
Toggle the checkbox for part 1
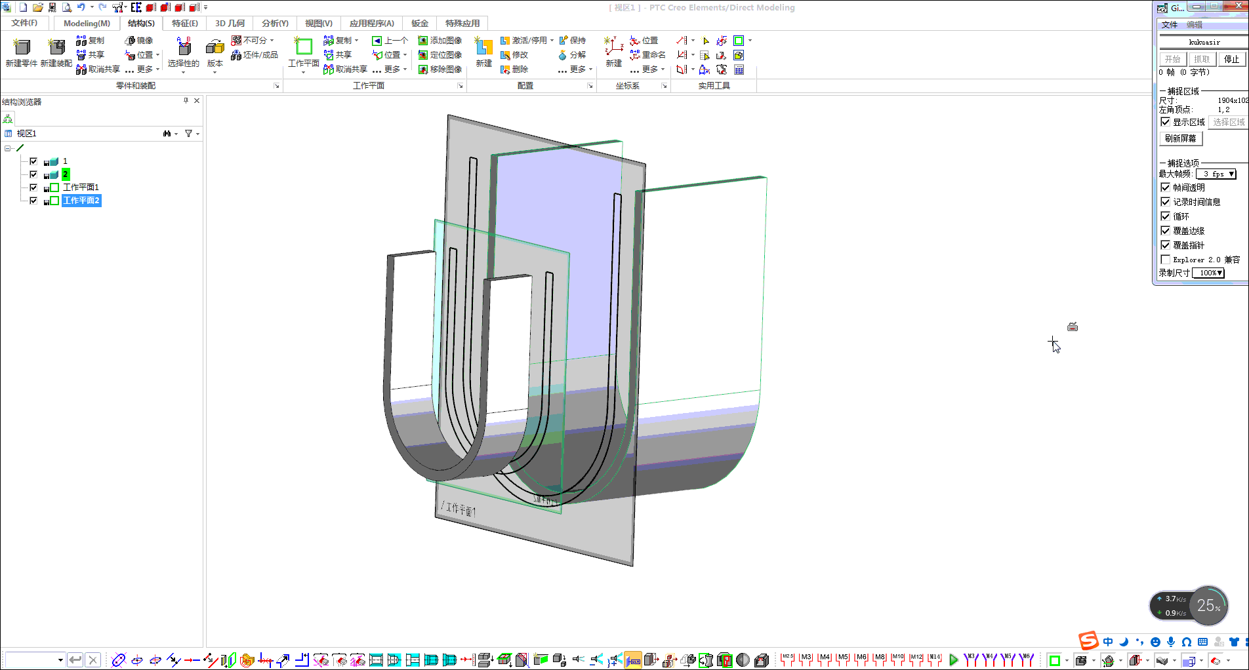33,161
